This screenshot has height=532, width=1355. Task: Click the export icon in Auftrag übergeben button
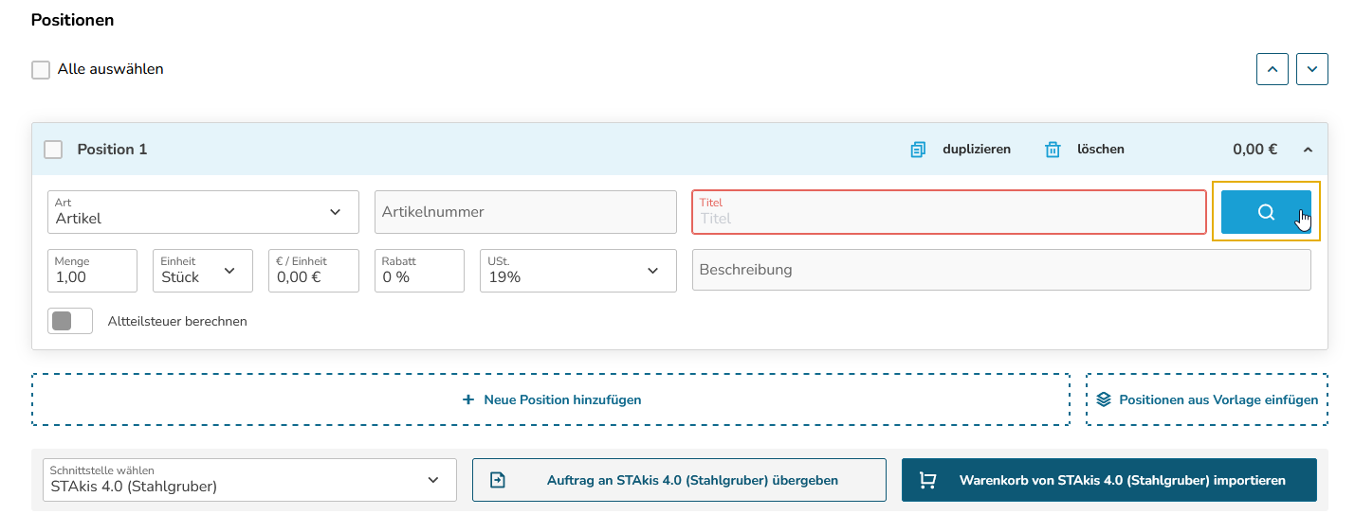[x=498, y=480]
